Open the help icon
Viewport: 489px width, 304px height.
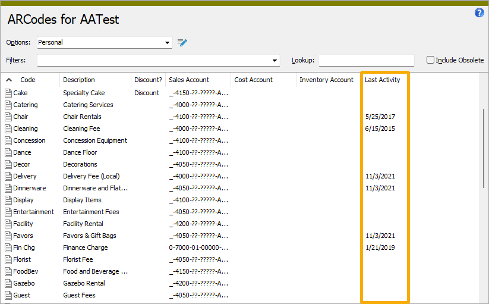click(x=479, y=13)
